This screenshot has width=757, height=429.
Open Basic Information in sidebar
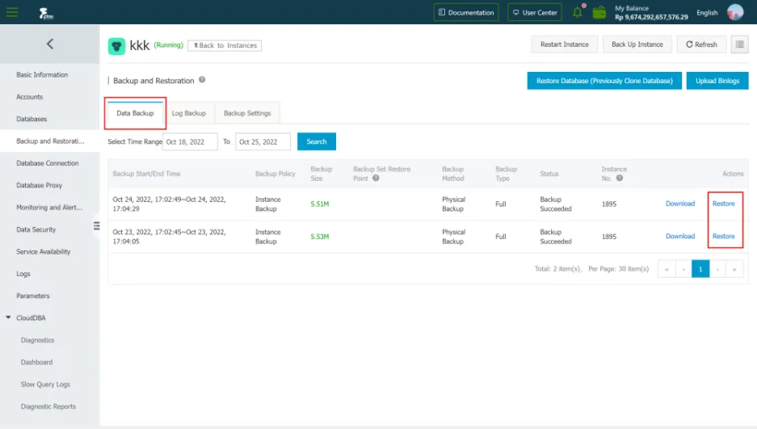pos(42,75)
